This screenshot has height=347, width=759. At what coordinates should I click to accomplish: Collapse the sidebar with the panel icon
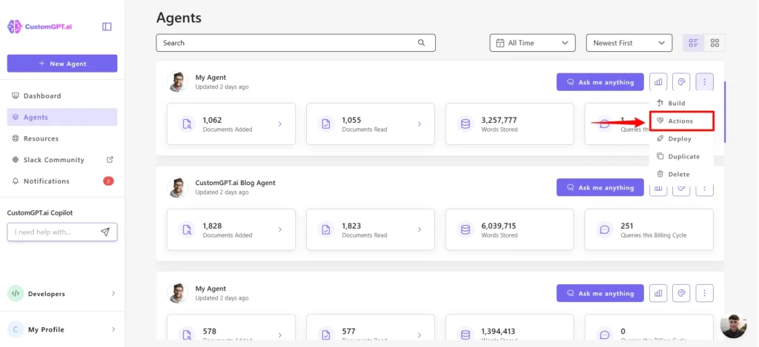click(107, 27)
